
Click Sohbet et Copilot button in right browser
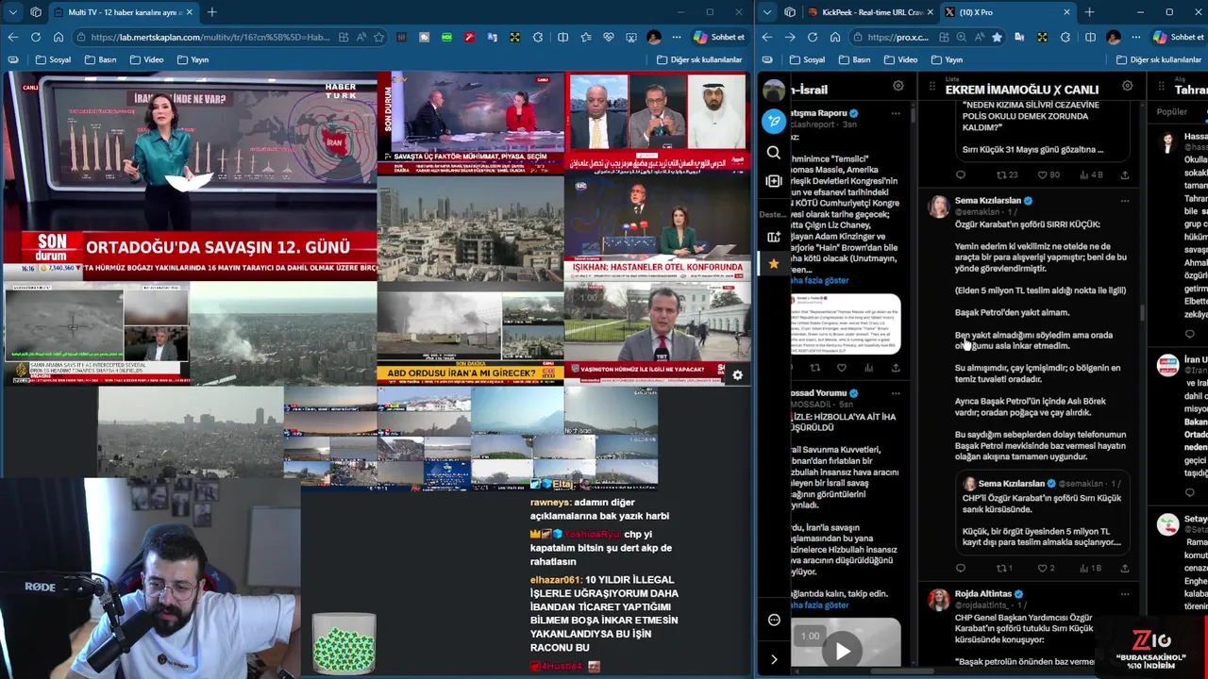[x=1180, y=37]
